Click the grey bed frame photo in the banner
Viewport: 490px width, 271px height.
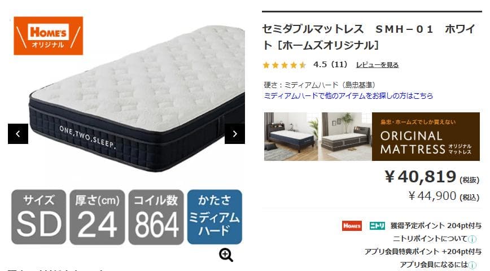(347, 137)
